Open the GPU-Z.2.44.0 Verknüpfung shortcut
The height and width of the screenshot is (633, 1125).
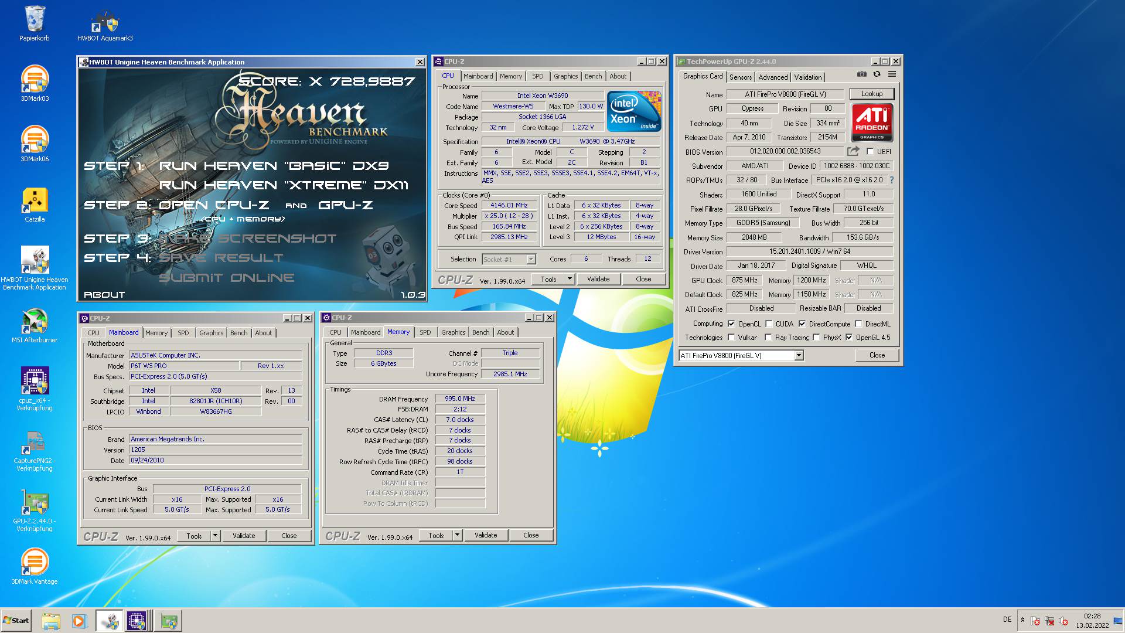[35, 511]
